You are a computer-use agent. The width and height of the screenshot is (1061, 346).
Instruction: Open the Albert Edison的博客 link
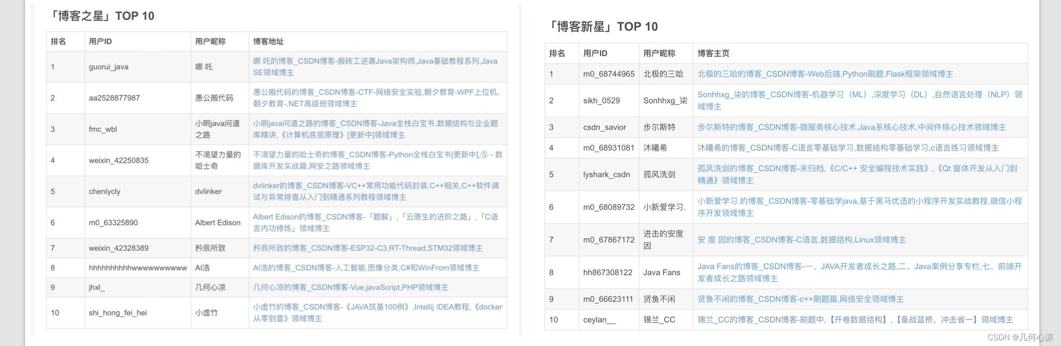pyautogui.click(x=375, y=223)
